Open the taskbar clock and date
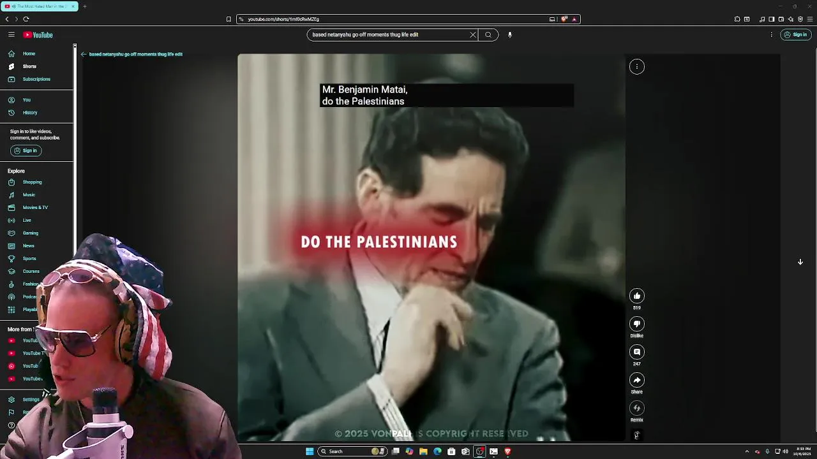 click(802, 451)
